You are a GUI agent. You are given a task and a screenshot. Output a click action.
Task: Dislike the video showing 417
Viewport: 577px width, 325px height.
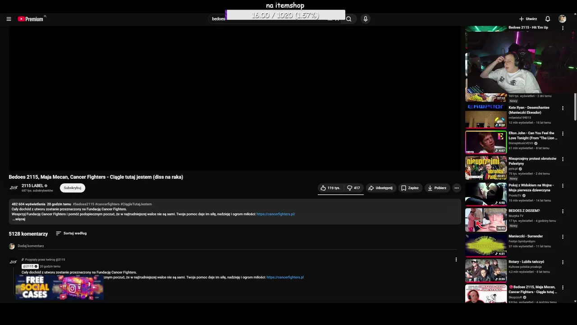[353, 188]
